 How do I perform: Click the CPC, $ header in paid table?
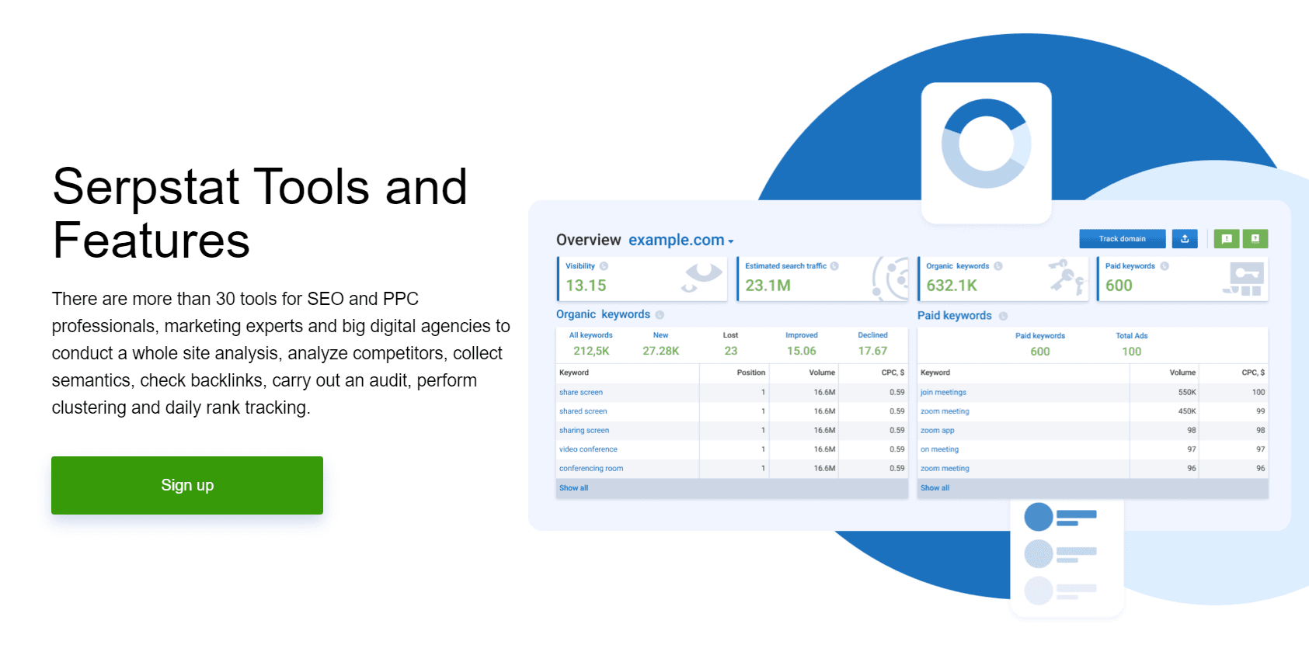(x=1253, y=373)
